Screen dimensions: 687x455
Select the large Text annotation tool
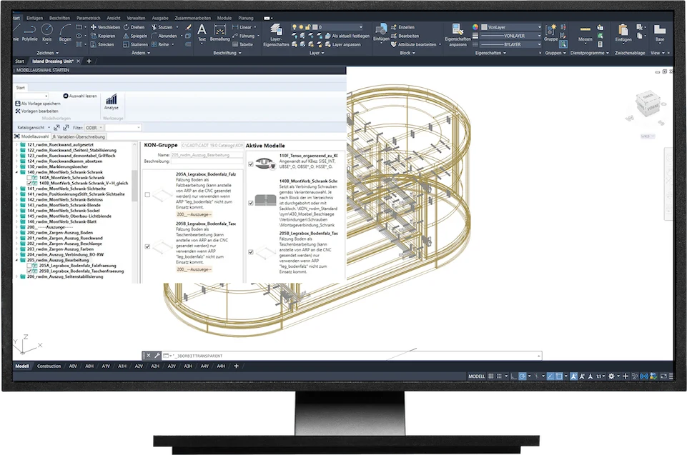point(202,33)
